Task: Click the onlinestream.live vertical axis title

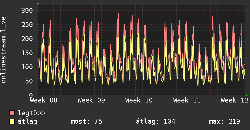Action: pos(3,50)
